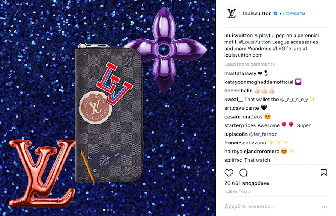The image size is (336, 216).
Task: Go to second slide via carousel dot
Action: [108, 210]
